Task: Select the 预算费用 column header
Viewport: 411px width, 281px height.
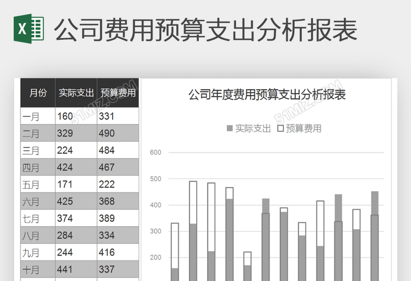Action: click(x=118, y=93)
